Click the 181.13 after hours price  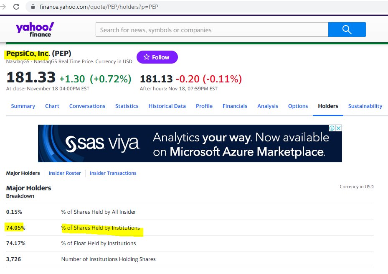coord(156,79)
